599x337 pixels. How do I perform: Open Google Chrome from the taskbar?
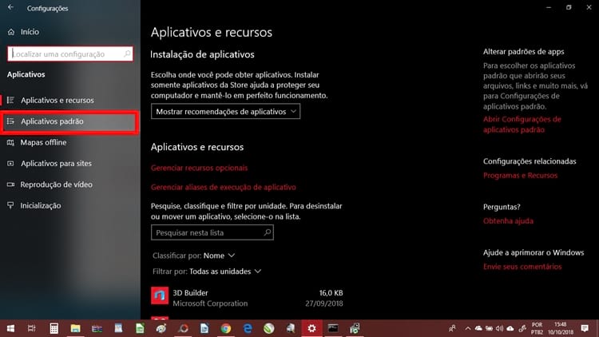click(226, 328)
